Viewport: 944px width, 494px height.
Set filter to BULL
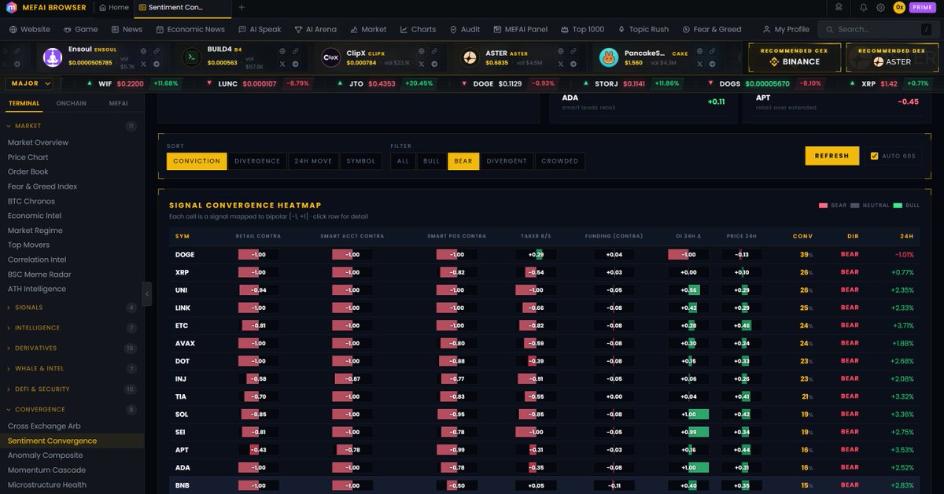(x=432, y=161)
